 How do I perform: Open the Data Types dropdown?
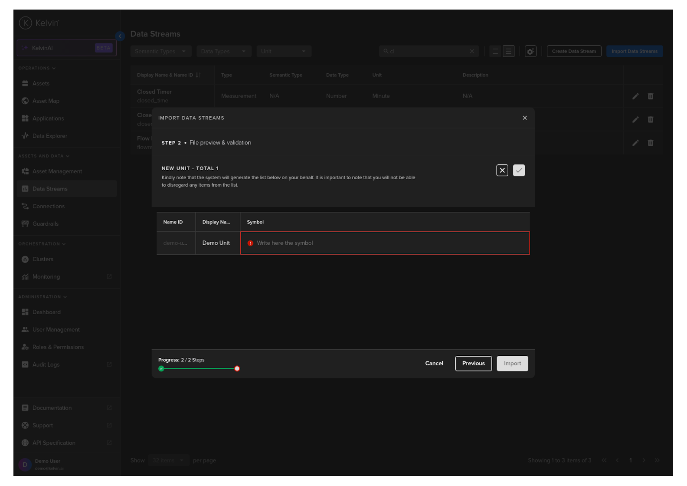pos(223,52)
